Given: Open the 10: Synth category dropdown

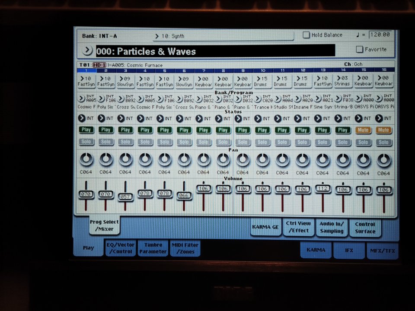Looking at the screenshot, I should tap(223, 36).
